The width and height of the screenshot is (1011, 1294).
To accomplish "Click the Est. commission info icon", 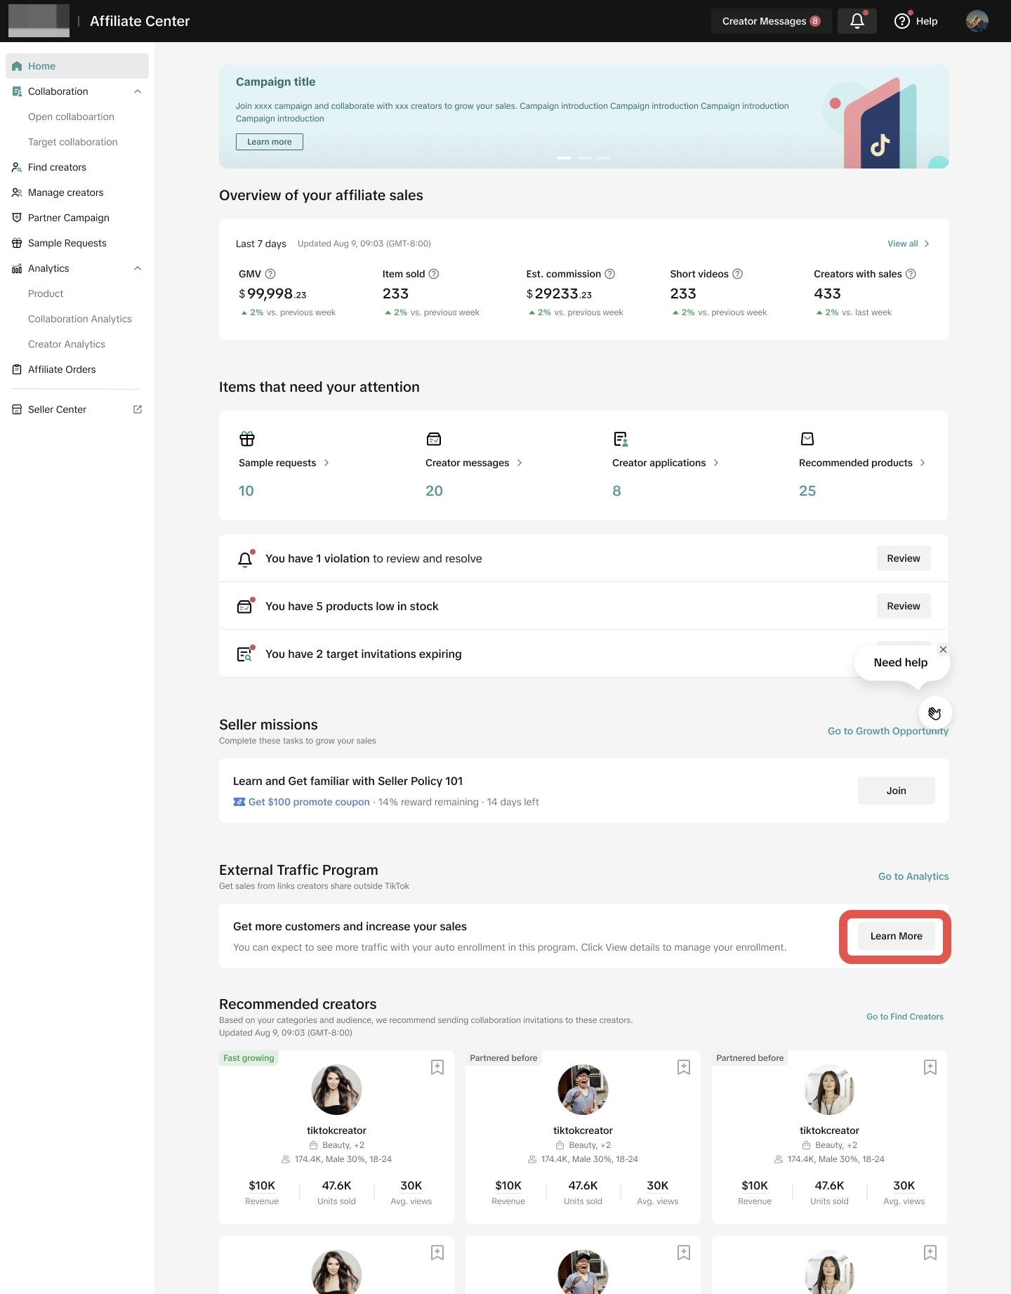I will 609,274.
